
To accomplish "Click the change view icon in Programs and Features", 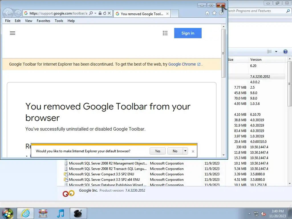I will coord(269,52).
